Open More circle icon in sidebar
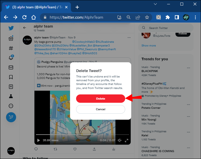This screenshot has width=201, height=159. [11, 106]
